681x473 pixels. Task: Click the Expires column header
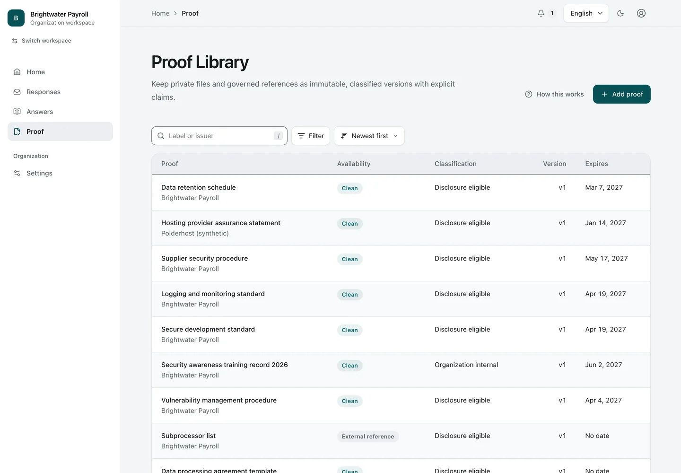click(596, 164)
